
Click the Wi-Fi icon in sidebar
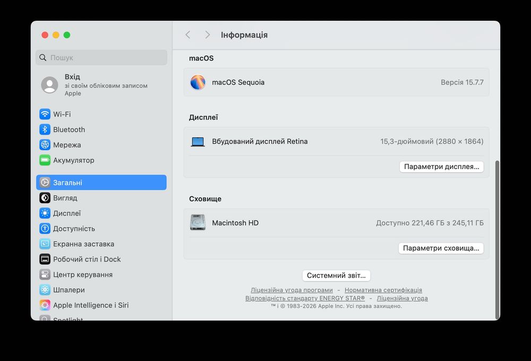(x=45, y=114)
